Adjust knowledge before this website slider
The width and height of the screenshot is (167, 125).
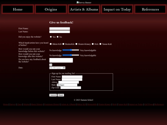point(71,50)
